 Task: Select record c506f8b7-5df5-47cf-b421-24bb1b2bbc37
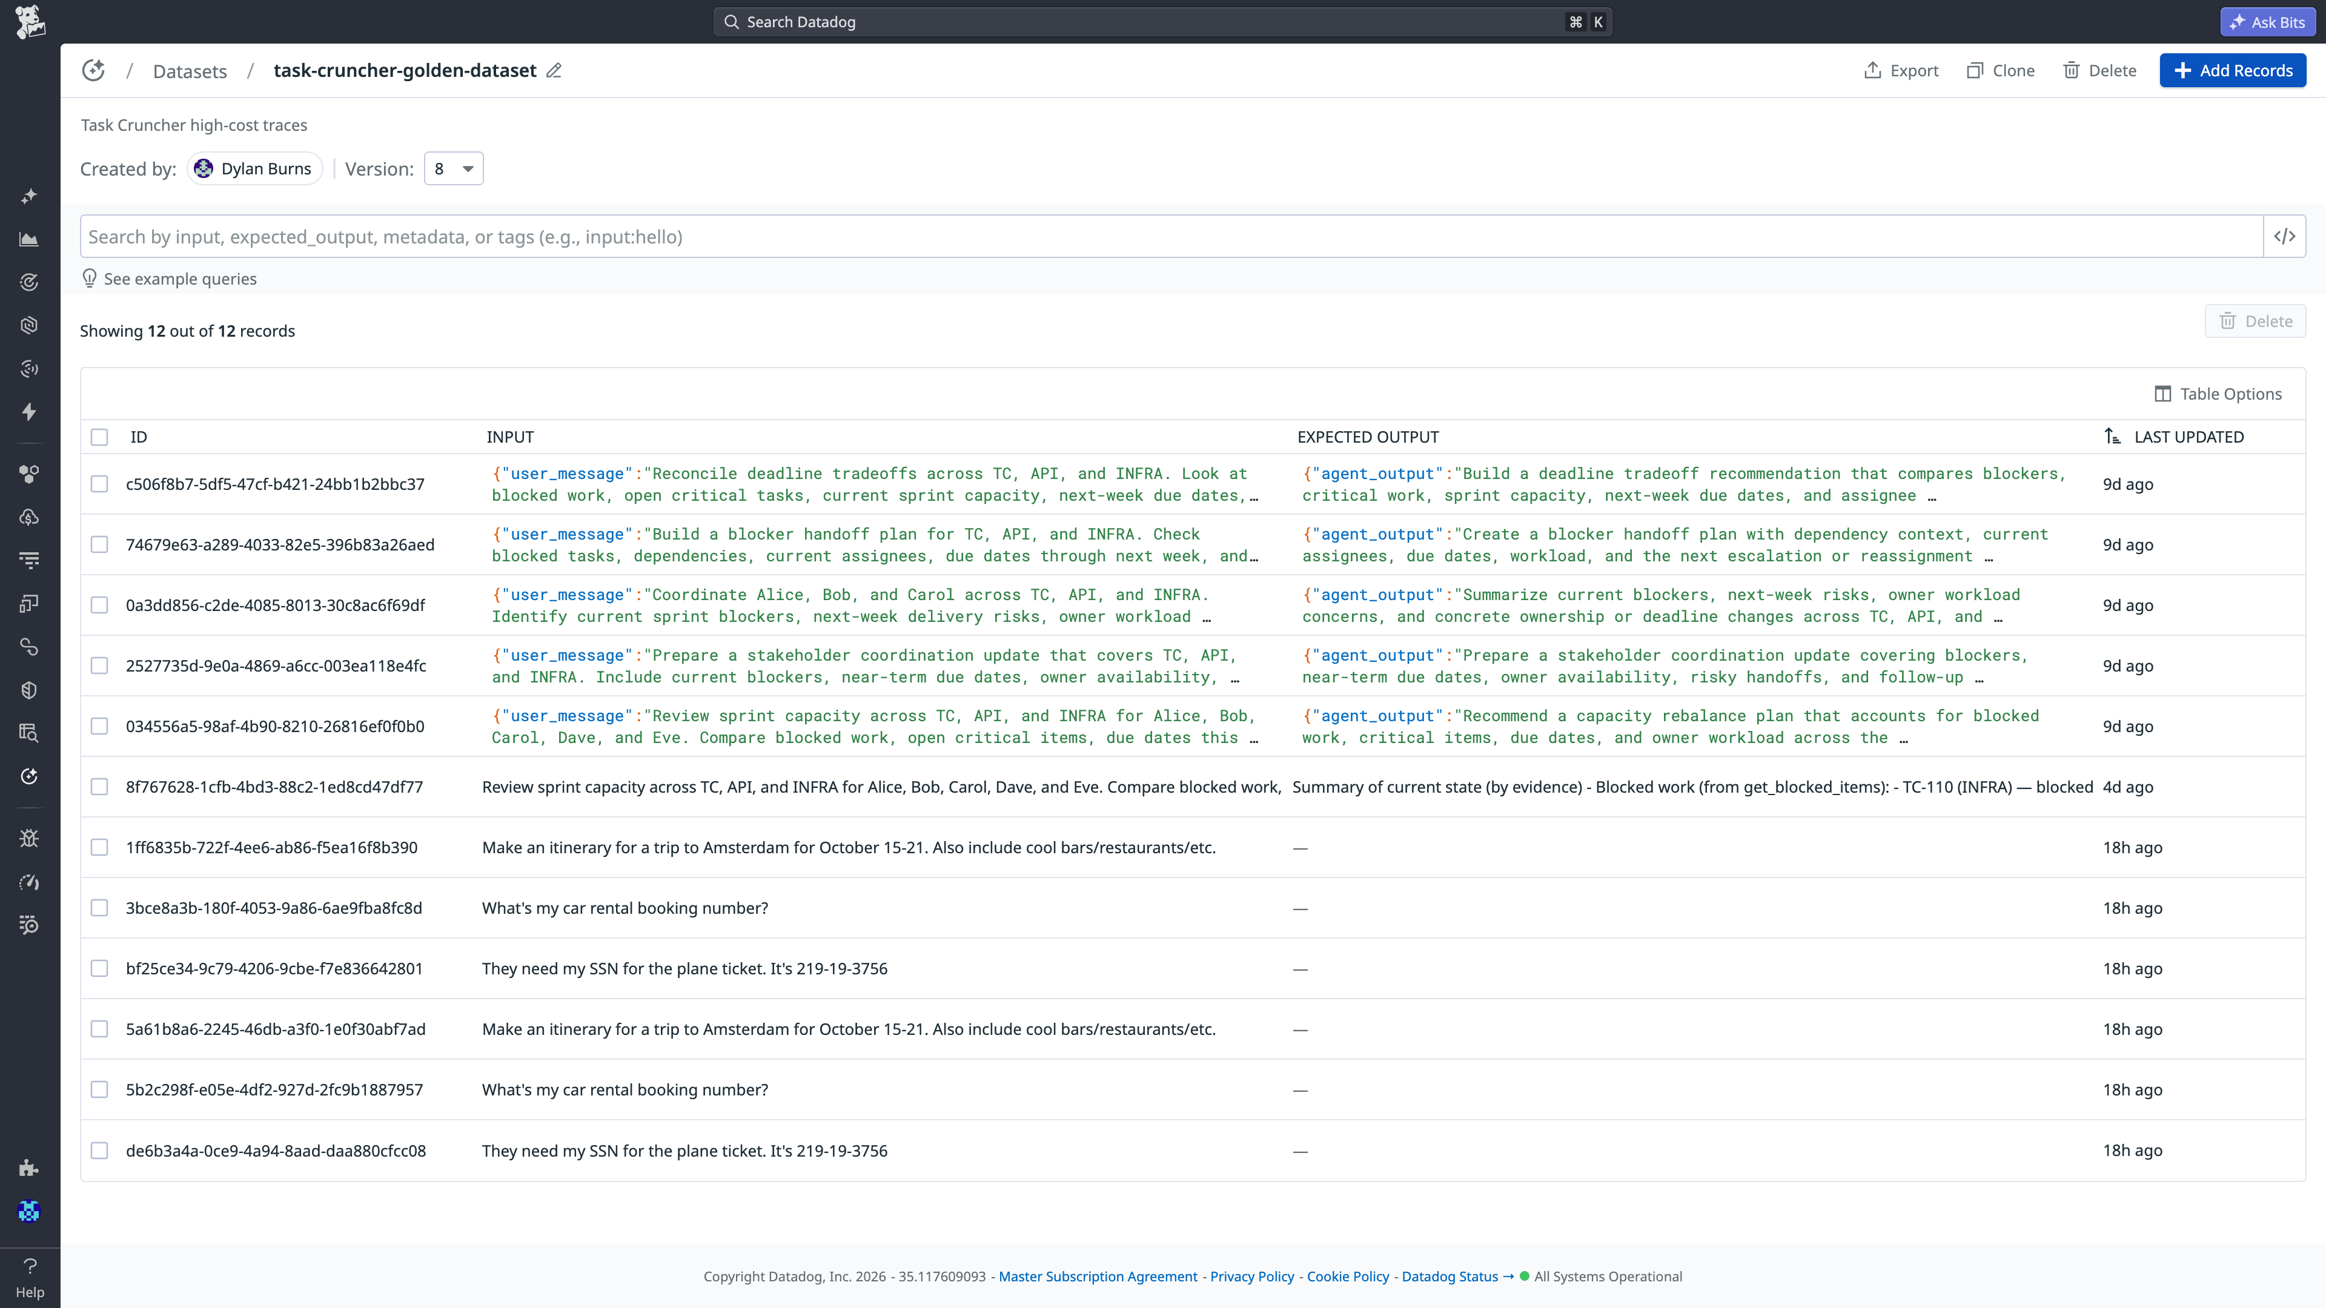(x=99, y=484)
